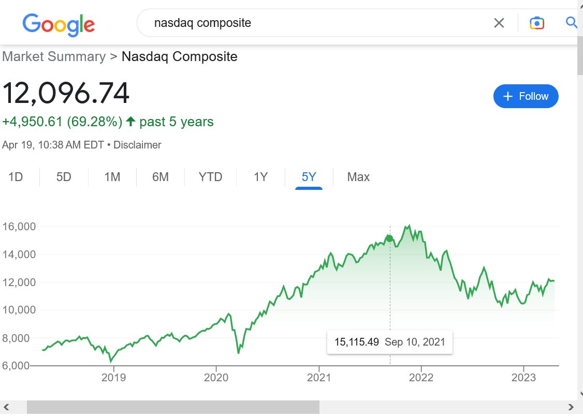
Task: Show the Max time range
Action: click(x=358, y=177)
